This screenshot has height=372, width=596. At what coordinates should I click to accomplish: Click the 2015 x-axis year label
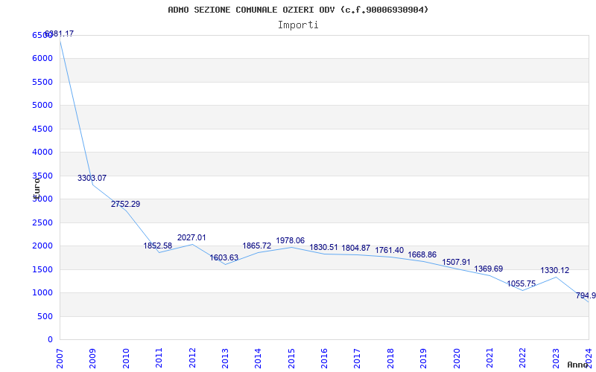(291, 358)
